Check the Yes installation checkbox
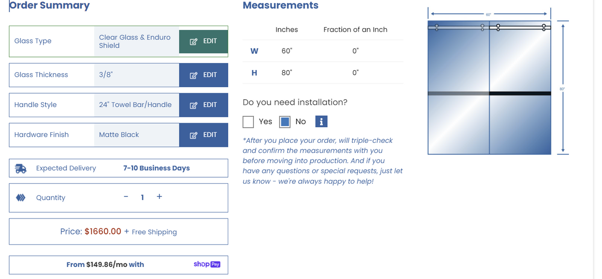 click(x=248, y=121)
